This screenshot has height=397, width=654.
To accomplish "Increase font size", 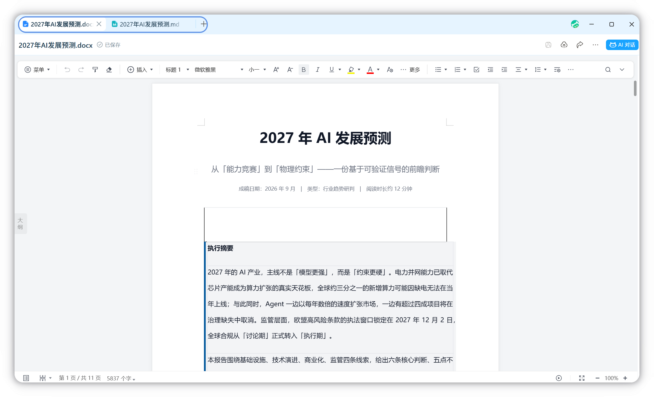I will [x=276, y=70].
